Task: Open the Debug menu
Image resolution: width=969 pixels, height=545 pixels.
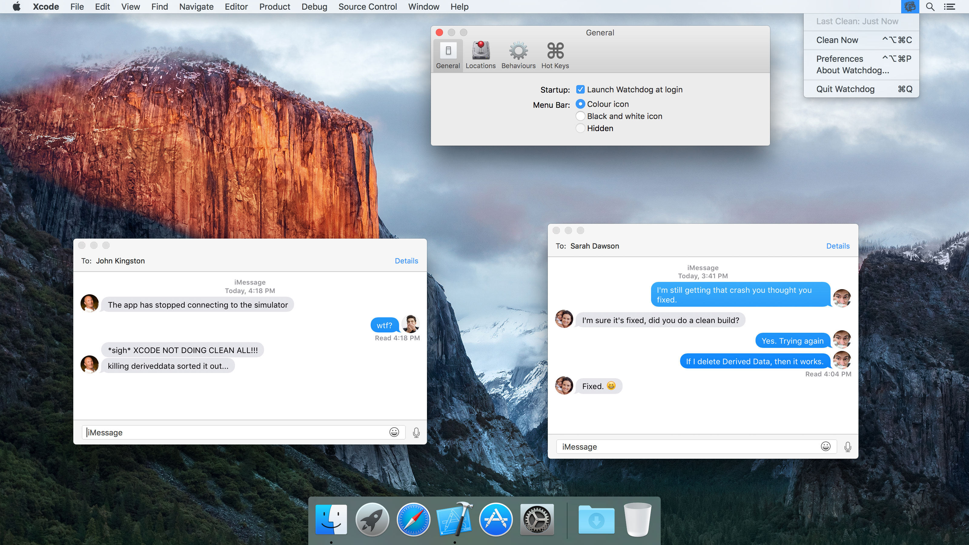Action: pyautogui.click(x=314, y=7)
